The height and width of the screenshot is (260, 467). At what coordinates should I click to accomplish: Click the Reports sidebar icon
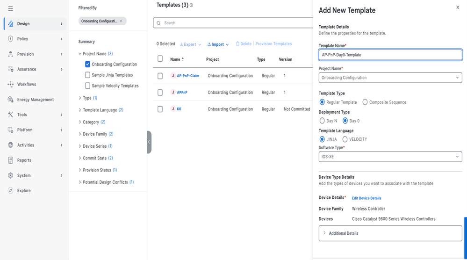pyautogui.click(x=10, y=160)
